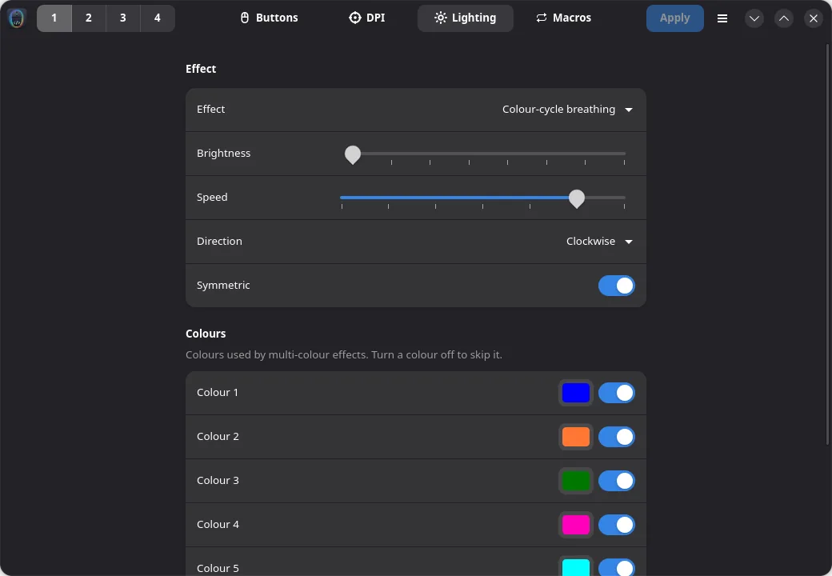Image resolution: width=832 pixels, height=576 pixels.
Task: Switch to profile 2
Action: (x=89, y=18)
